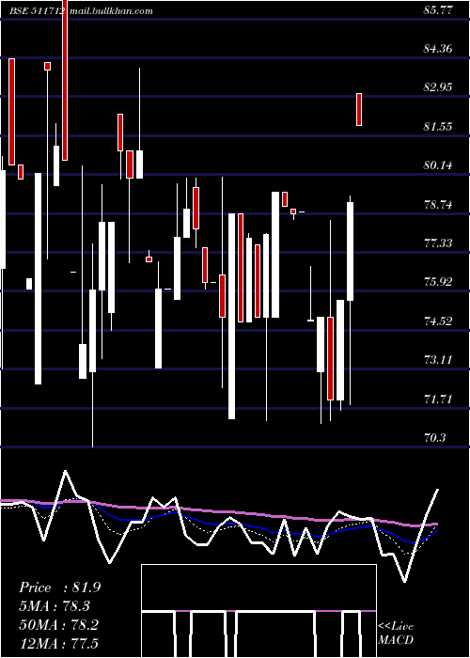Click the 80.14 price axis label
Screen dimensions: 470x658
point(438,165)
